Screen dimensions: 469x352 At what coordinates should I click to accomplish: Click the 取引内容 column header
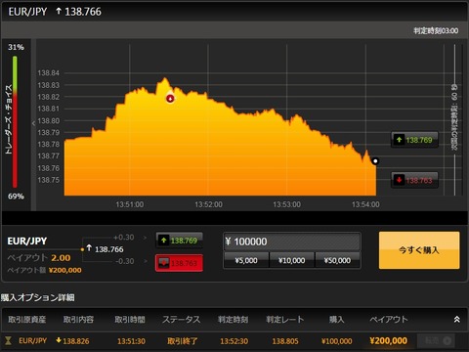78,320
